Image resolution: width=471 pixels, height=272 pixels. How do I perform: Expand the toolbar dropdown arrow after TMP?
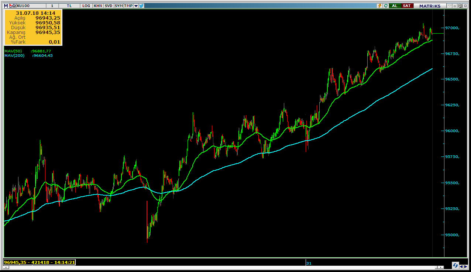[x=136, y=6]
